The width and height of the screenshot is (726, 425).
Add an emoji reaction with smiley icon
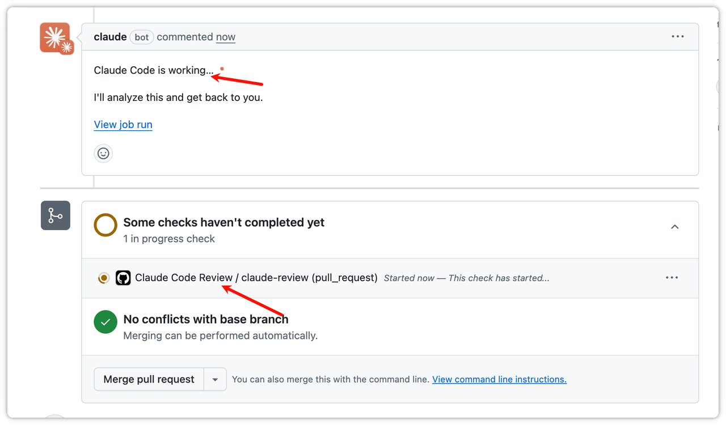103,153
